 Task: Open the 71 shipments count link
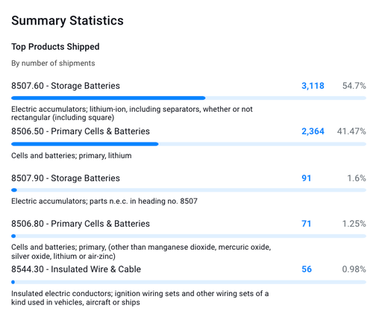[307, 224]
